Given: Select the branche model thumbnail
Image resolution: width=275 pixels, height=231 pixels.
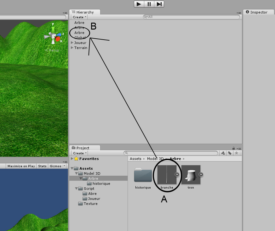Looking at the screenshot, I should point(167,174).
